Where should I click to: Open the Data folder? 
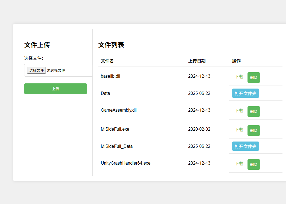pyautogui.click(x=245, y=93)
